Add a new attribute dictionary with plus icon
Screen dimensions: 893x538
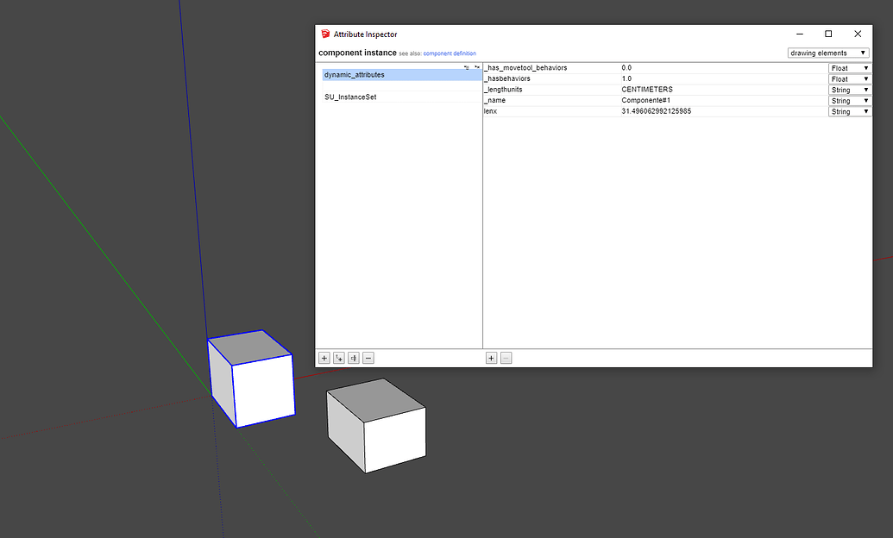(324, 358)
